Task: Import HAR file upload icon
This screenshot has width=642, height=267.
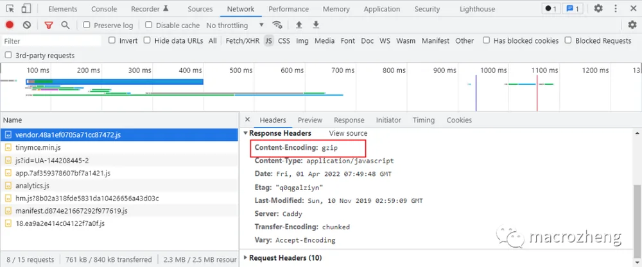Action: pos(299,25)
